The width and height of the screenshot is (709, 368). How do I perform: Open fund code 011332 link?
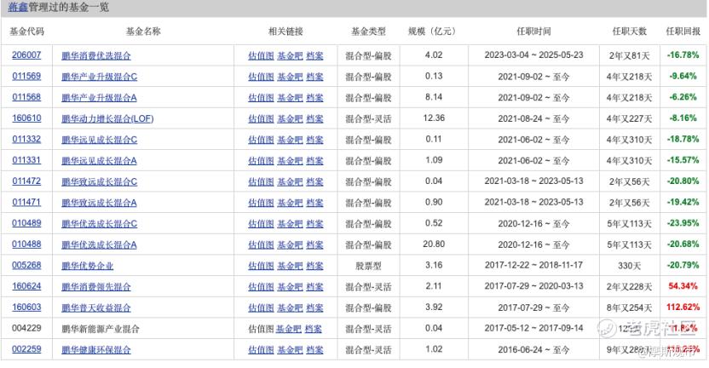[x=26, y=139]
